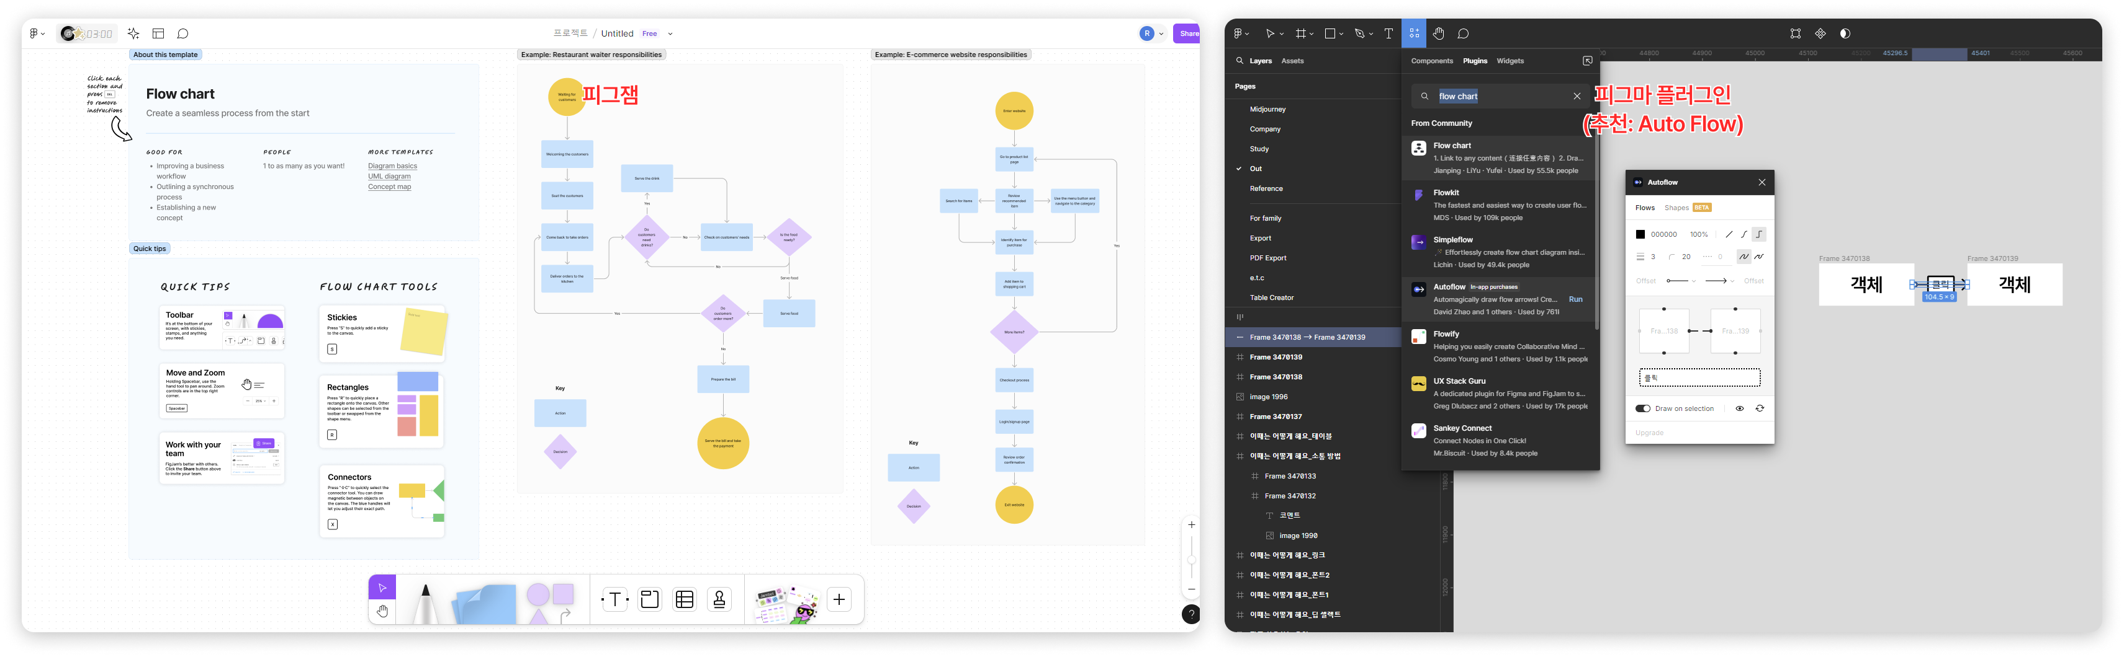Clear the flow chart search field
Screen dimensions: 2124x657
[1577, 96]
